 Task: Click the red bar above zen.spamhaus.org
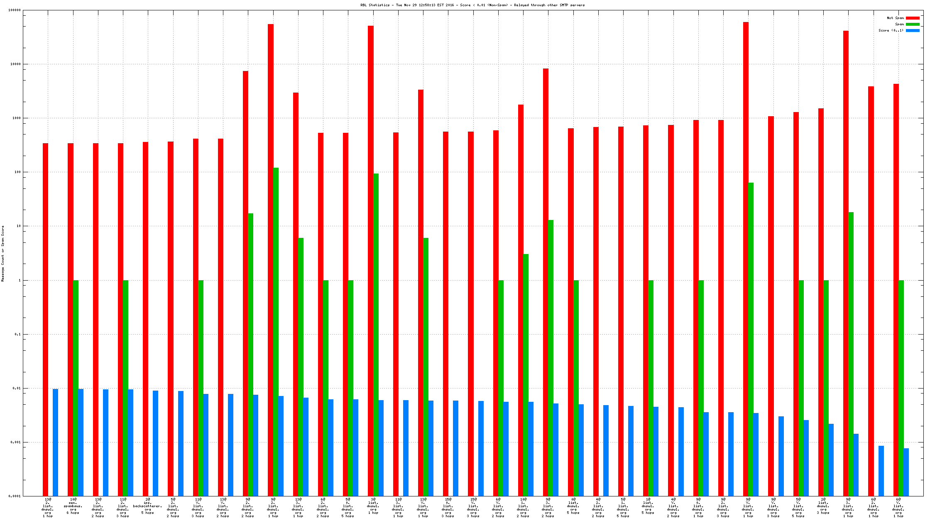pyautogui.click(x=70, y=320)
